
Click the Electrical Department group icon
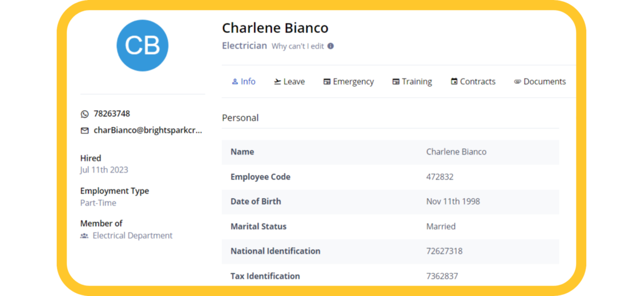pos(84,236)
